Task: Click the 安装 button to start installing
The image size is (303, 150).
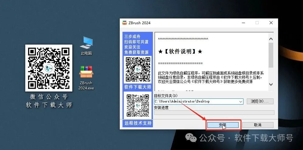Action: (223, 125)
